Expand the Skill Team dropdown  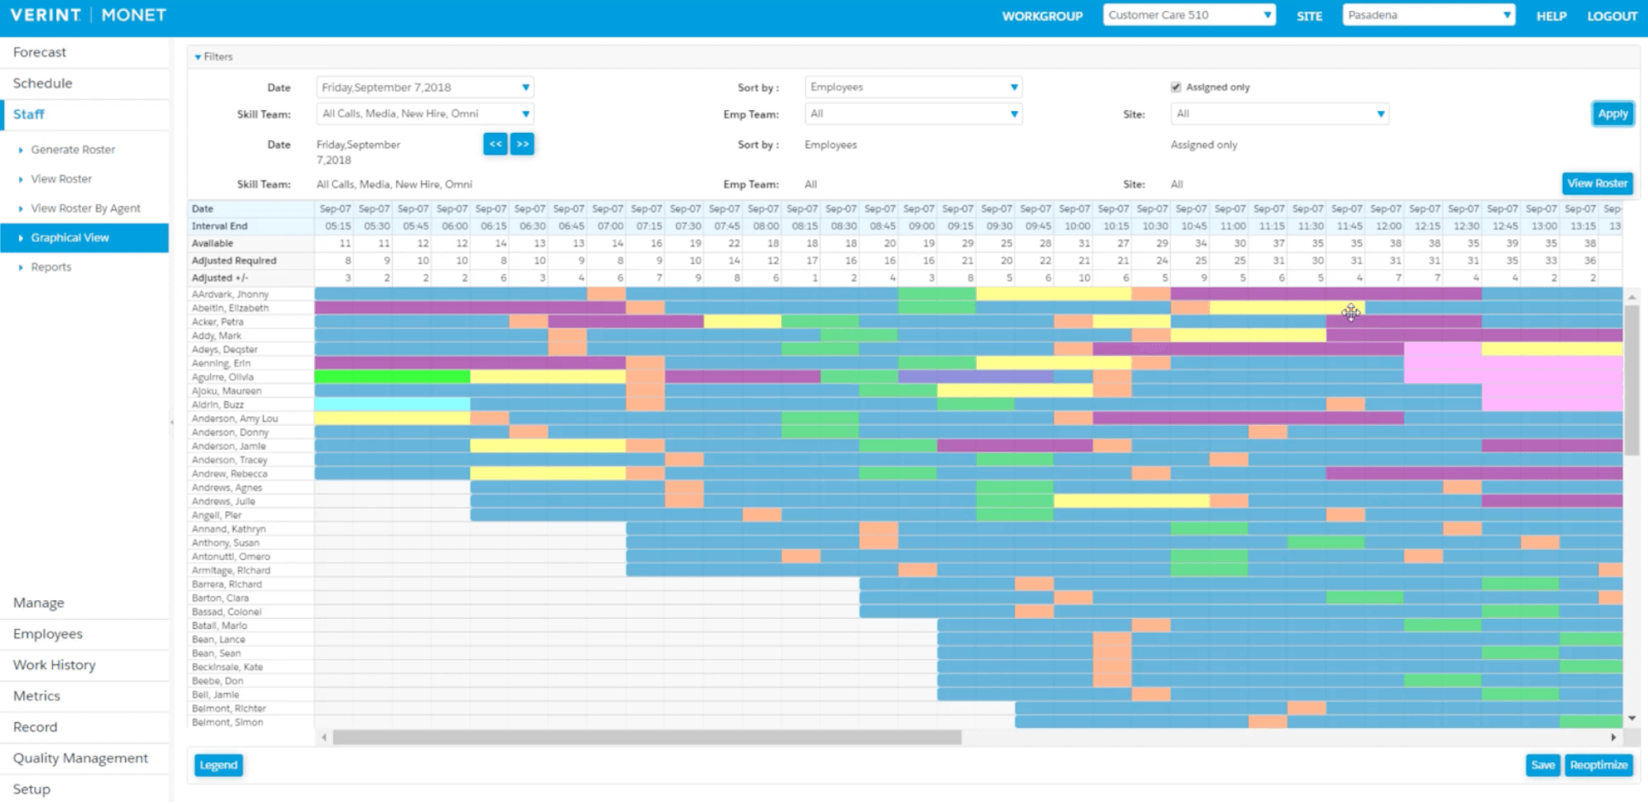425,114
